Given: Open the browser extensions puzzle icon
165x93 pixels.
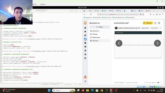Looking at the screenshot, I should coord(160,14).
